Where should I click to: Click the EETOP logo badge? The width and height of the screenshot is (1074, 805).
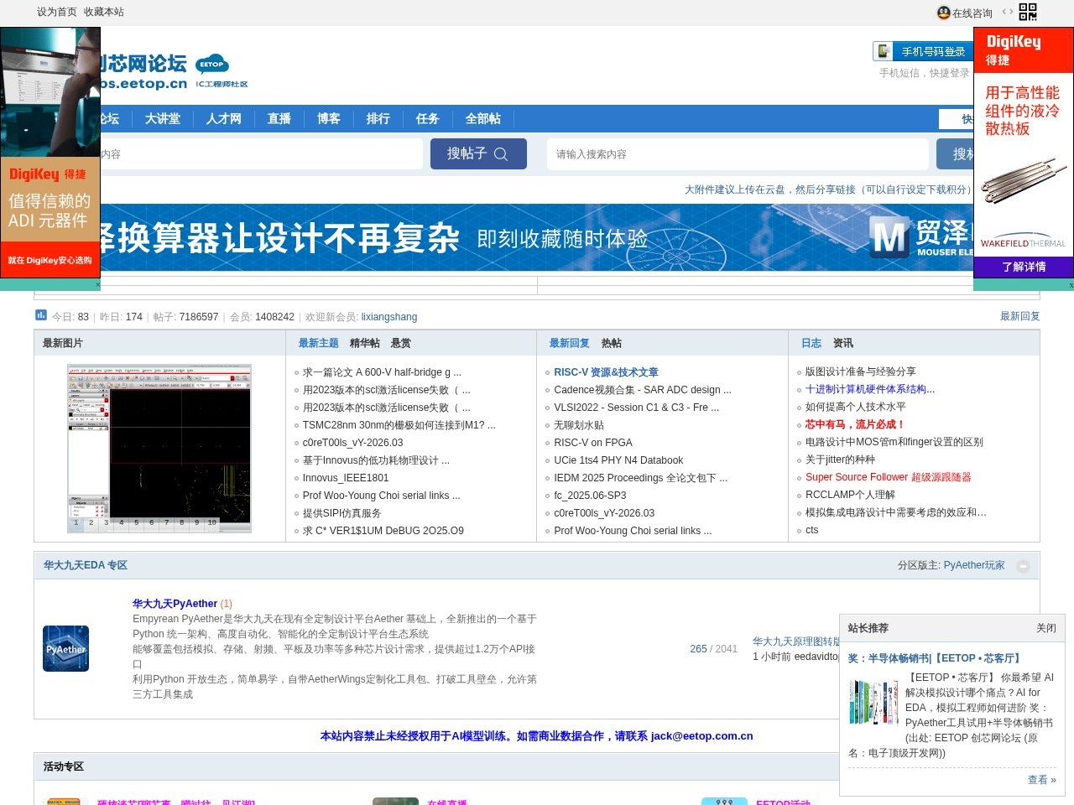coord(212,65)
